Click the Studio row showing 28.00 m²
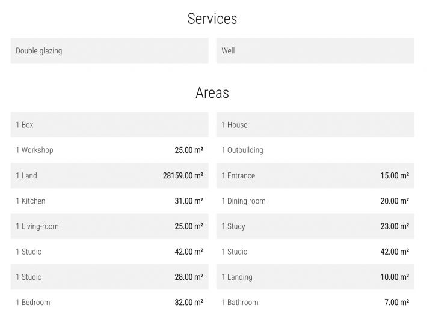This screenshot has height=320, width=427. [x=109, y=277]
